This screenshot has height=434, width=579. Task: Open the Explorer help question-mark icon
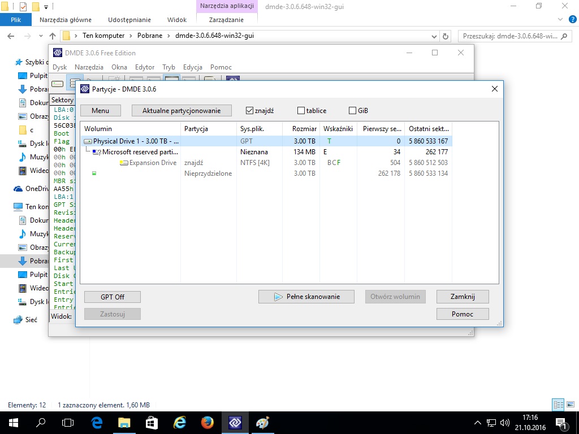click(572, 19)
